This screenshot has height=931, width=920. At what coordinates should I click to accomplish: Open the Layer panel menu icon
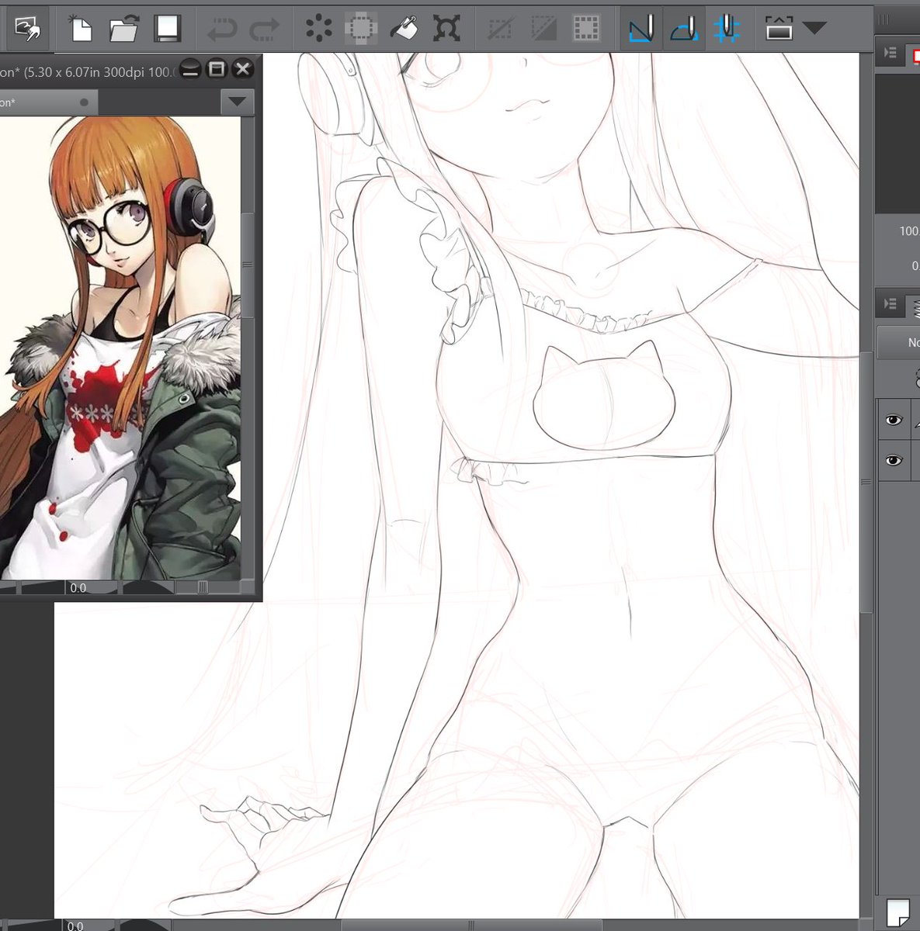[x=890, y=304]
